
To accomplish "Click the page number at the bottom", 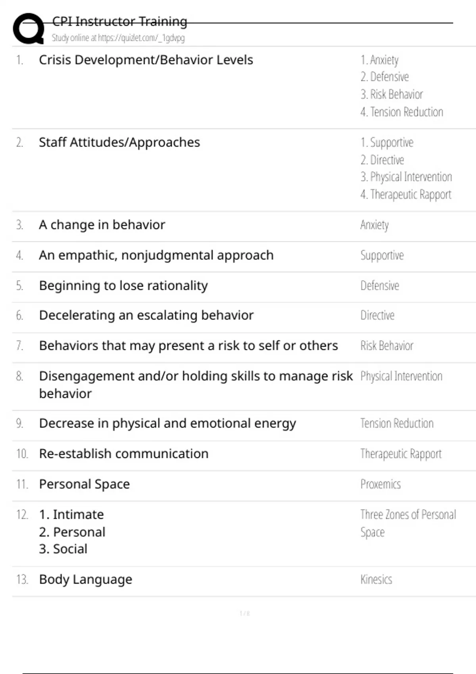I will [244, 613].
